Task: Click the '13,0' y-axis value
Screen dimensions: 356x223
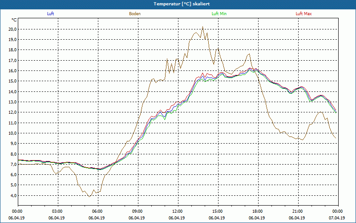Action: coord(12,102)
